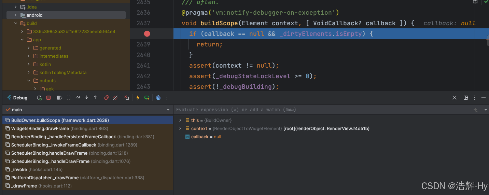The image size is (489, 195).
Task: Mute all breakpoints
Action: pos(115,98)
